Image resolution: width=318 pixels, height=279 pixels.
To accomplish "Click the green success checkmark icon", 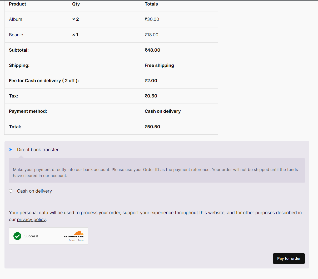I will pos(17,236).
